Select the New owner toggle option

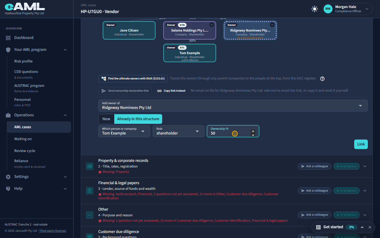click(106, 119)
